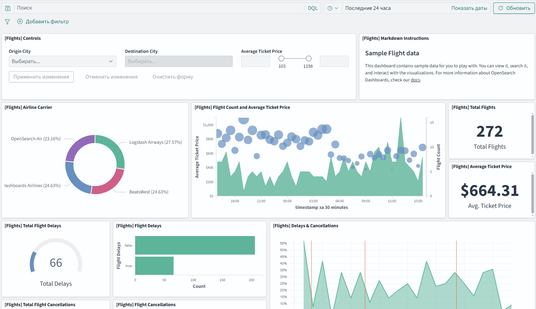
Task: Select the left handle of price slider
Action: point(281,58)
